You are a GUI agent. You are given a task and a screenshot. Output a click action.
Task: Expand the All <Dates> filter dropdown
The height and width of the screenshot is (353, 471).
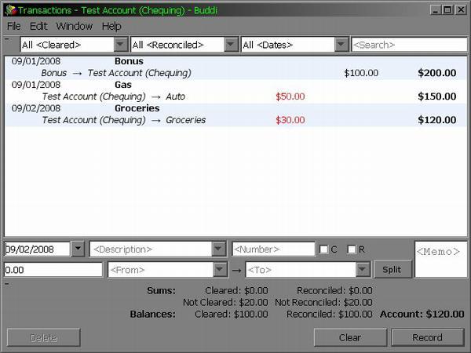click(x=341, y=45)
